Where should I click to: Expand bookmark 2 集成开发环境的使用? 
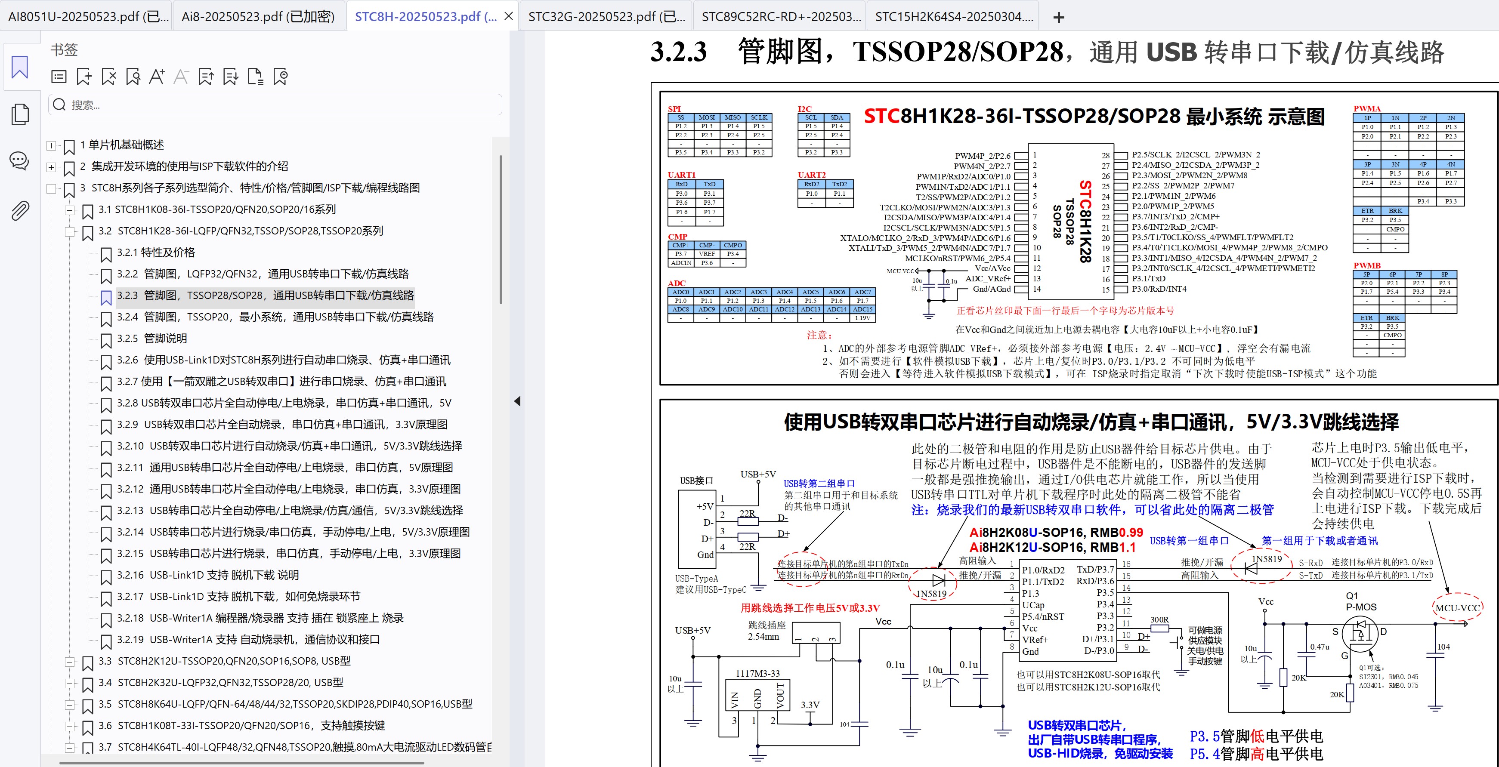click(51, 167)
